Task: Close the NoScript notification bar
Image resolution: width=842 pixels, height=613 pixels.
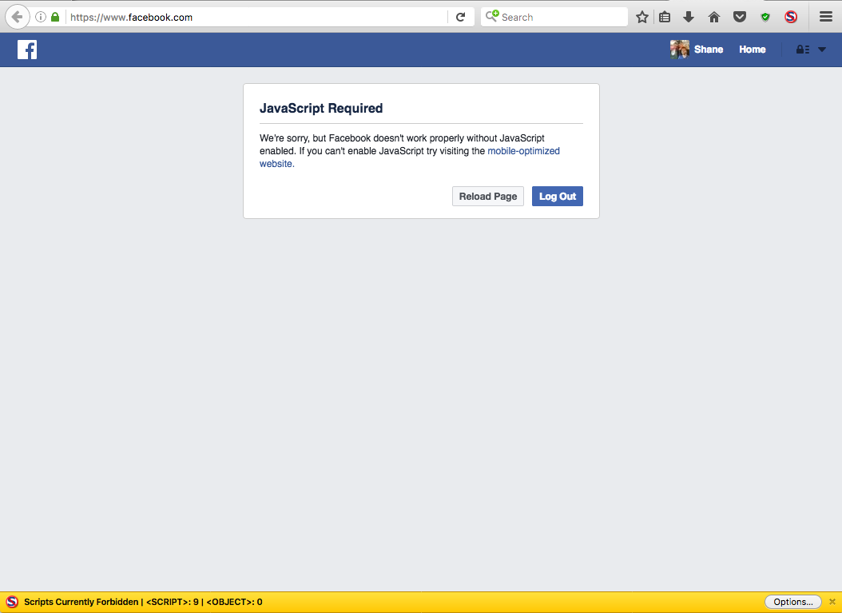Action: pyautogui.click(x=832, y=602)
